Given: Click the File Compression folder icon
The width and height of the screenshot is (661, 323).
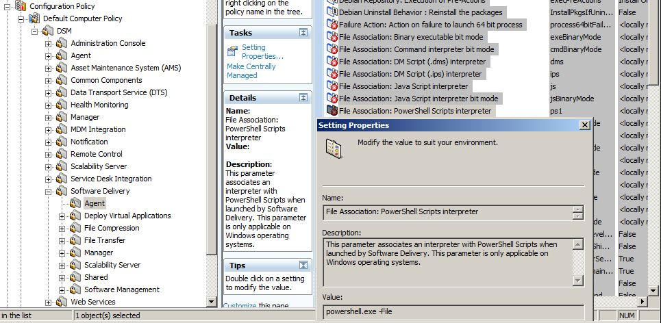Looking at the screenshot, I should (75, 228).
